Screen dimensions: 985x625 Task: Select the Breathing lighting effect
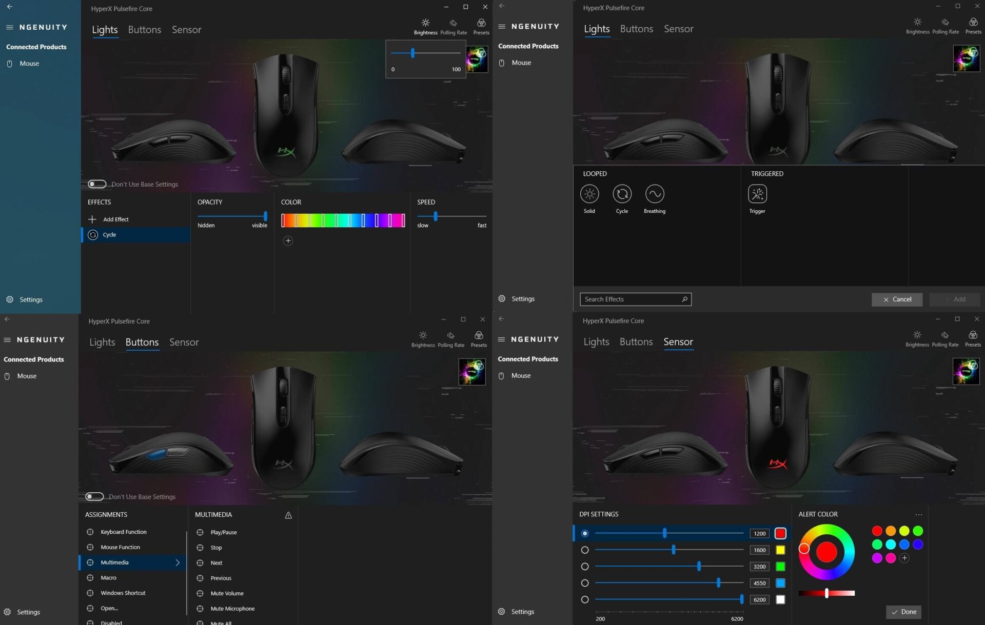tap(655, 195)
